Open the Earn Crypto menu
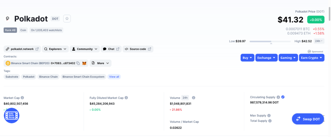331x137 pixels. pyautogui.click(x=312, y=58)
